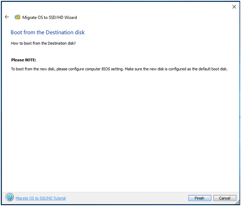
Task: Click "configure computer BIOS setting" text
Action: (x=96, y=69)
